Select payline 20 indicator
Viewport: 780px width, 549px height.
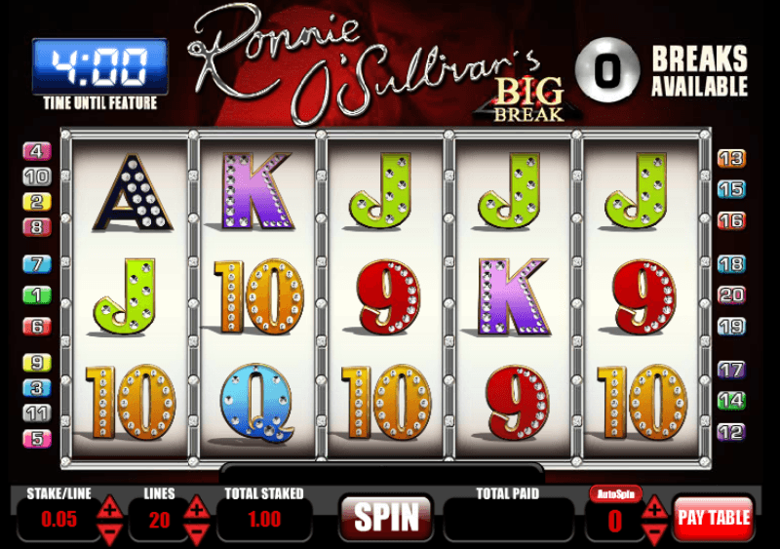point(731,295)
